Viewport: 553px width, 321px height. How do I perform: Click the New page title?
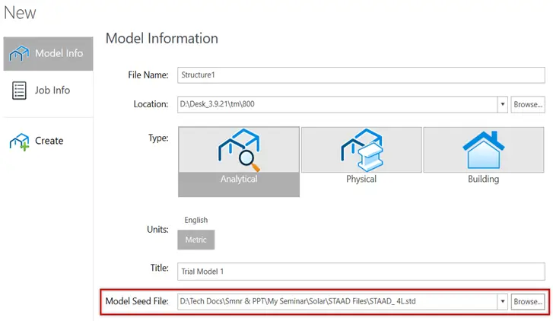20,13
